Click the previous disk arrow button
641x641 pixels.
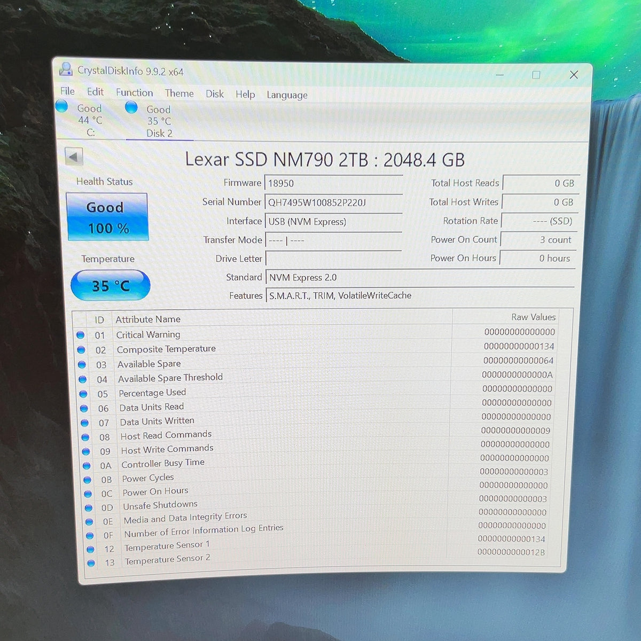point(74,157)
